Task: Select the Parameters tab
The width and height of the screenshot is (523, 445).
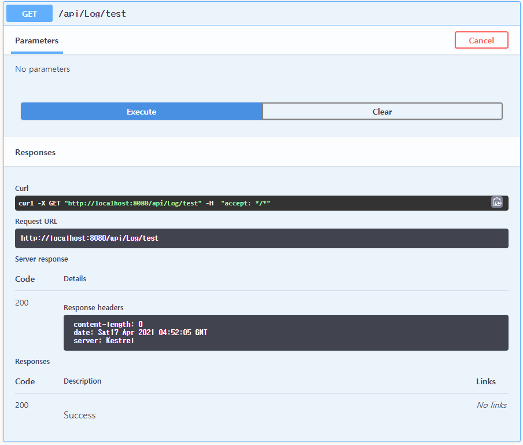Action: [x=36, y=41]
